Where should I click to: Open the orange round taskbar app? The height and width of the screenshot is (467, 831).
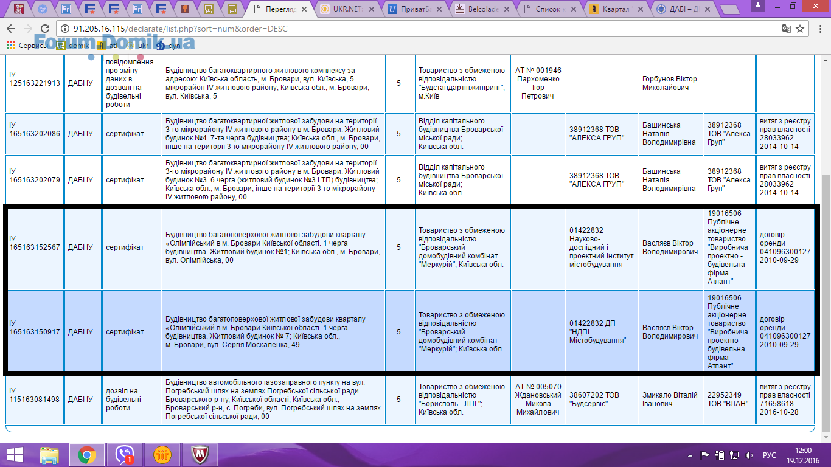click(162, 455)
